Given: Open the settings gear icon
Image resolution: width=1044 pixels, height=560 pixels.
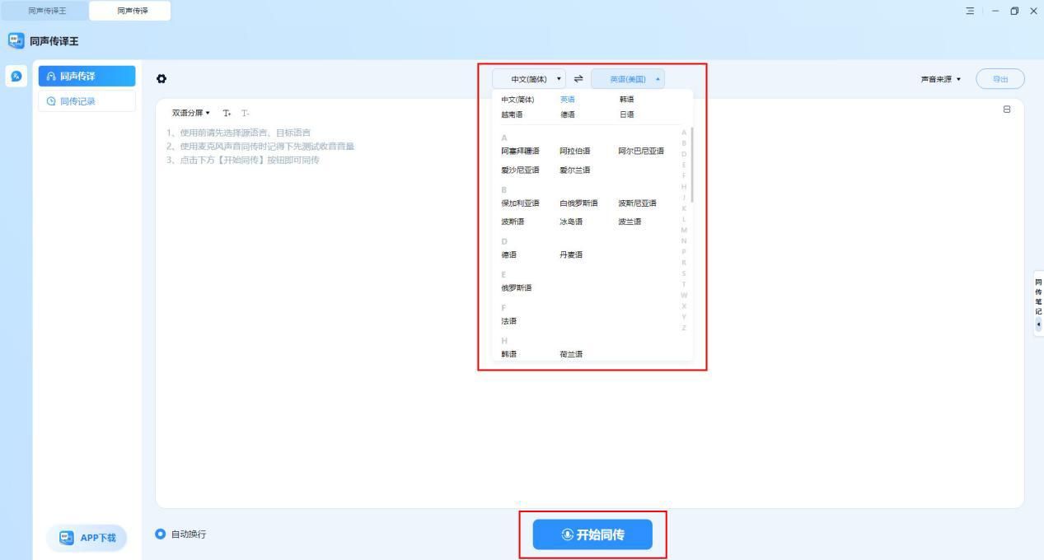Looking at the screenshot, I should (x=162, y=79).
